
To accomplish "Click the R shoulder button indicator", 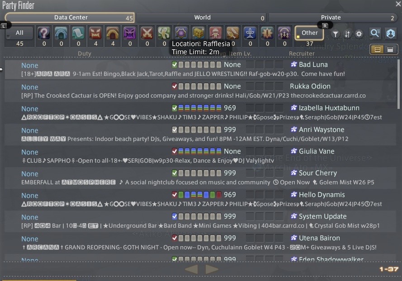I will click(325, 26).
